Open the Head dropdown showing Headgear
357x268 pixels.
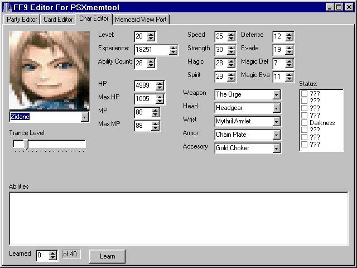[x=277, y=108]
